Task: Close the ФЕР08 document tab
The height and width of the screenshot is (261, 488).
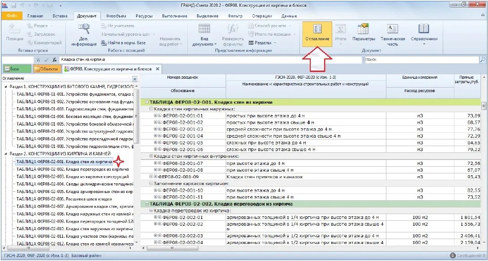Action: coord(158,69)
